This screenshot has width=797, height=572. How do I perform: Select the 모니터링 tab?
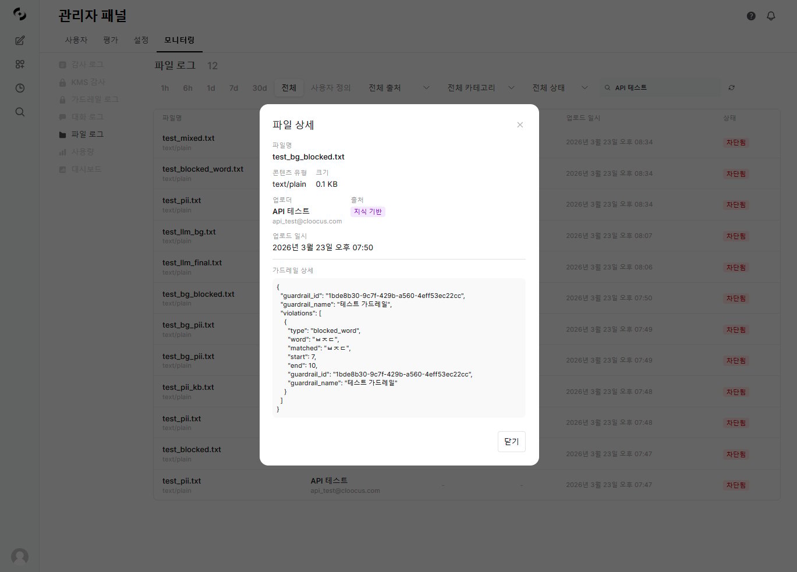[x=179, y=40]
